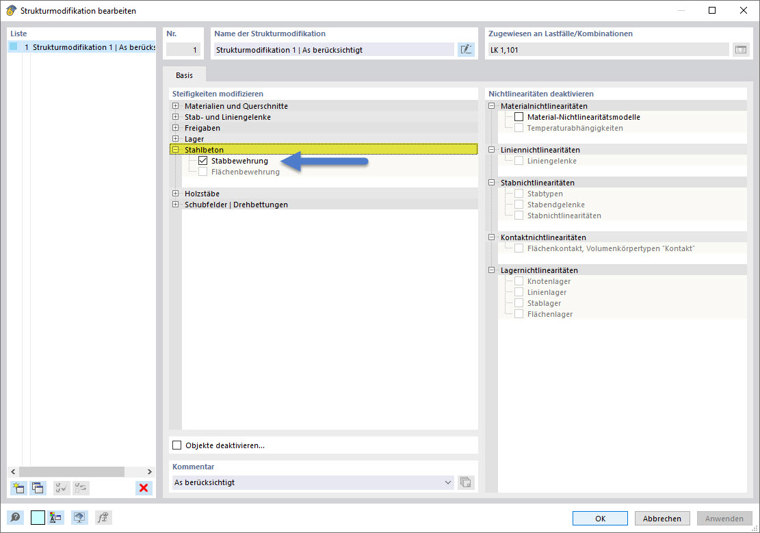Open the load combination selection icon beside LK 1,101

pos(742,49)
